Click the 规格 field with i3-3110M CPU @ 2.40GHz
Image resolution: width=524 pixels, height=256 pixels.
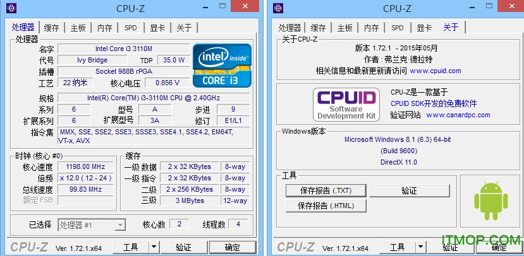pyautogui.click(x=154, y=98)
